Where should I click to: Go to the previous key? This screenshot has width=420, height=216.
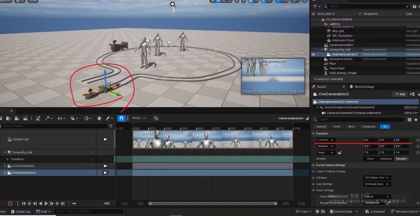click(x=29, y=203)
